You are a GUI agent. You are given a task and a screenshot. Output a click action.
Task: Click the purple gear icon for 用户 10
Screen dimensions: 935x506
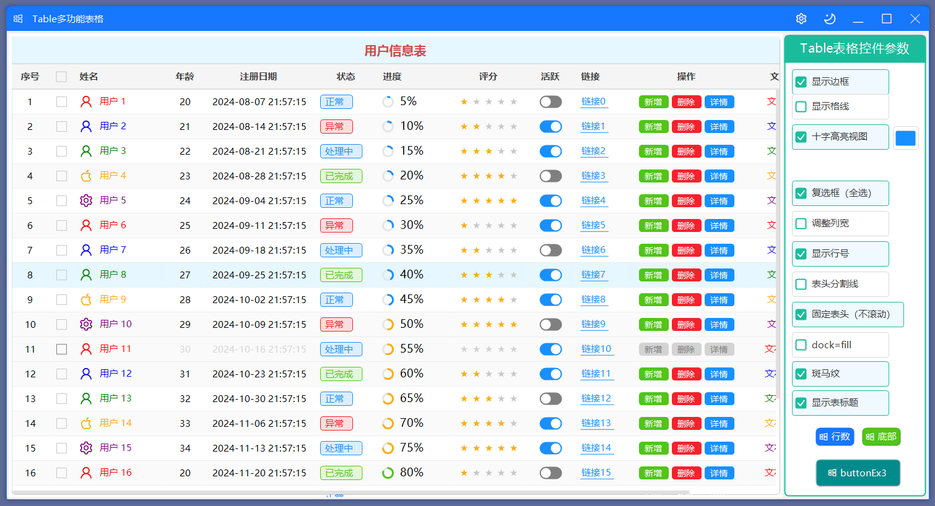point(86,324)
